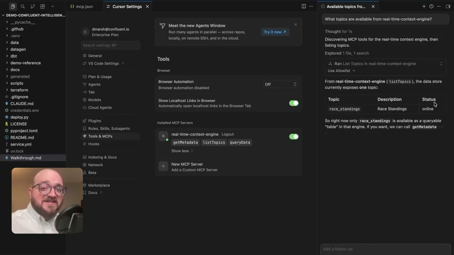Close the Available topics chat tab

point(373,6)
